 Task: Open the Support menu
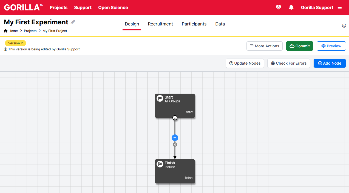(83, 7)
